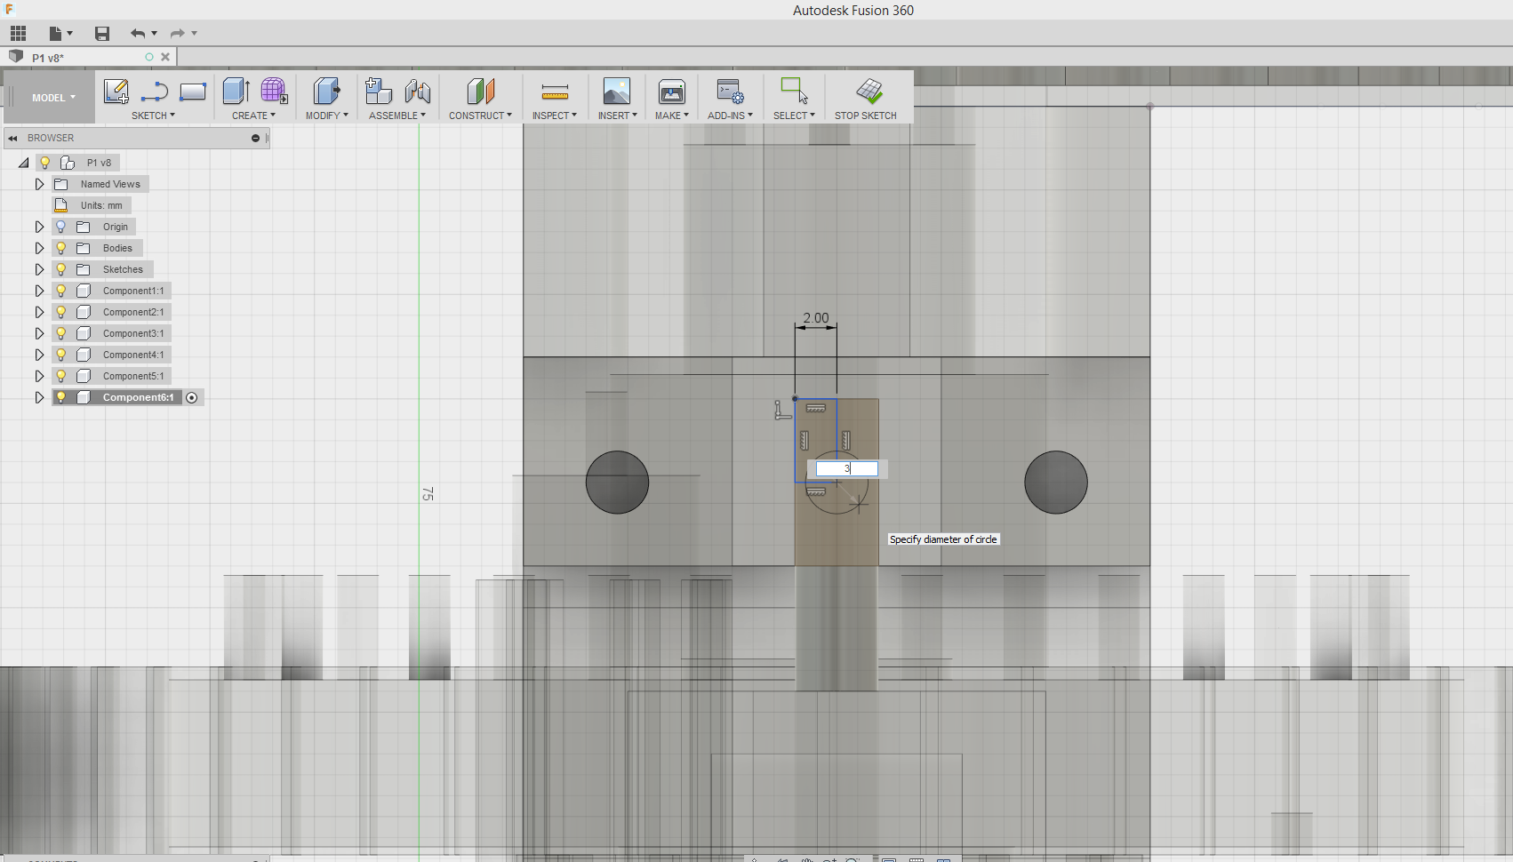Collapse the P1 v8 root tree node
Screen dimensions: 1513x862
coord(24,163)
